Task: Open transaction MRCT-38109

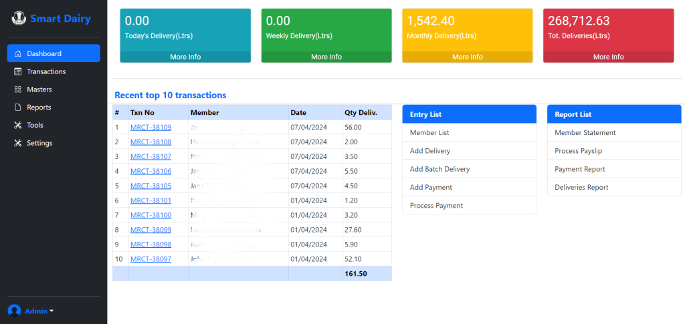Action: pos(151,127)
